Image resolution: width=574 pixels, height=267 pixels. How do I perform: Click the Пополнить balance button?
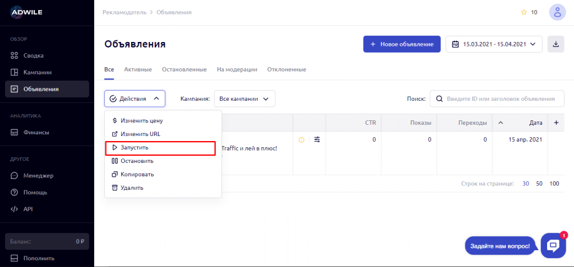(38, 258)
